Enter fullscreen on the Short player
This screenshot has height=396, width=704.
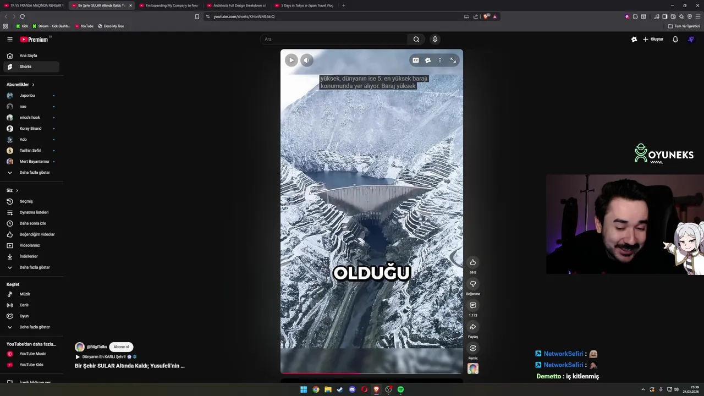(x=453, y=61)
